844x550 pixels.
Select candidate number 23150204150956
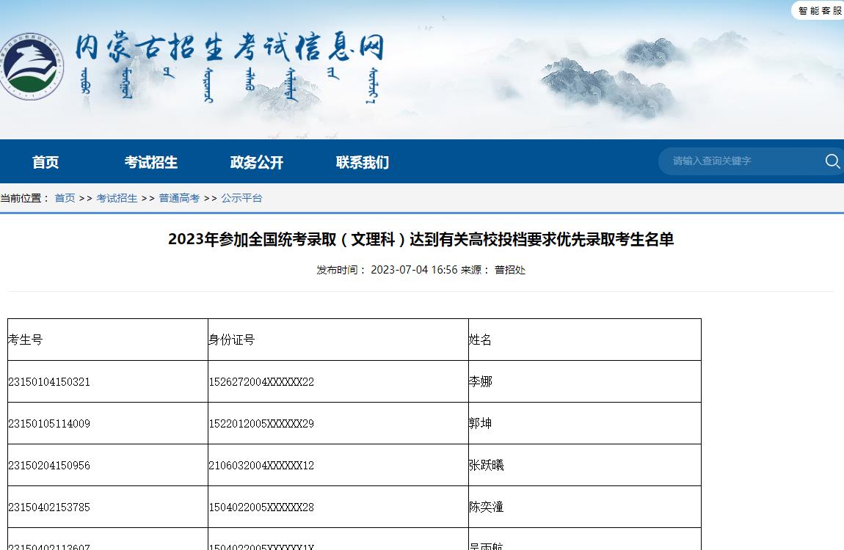(49, 466)
